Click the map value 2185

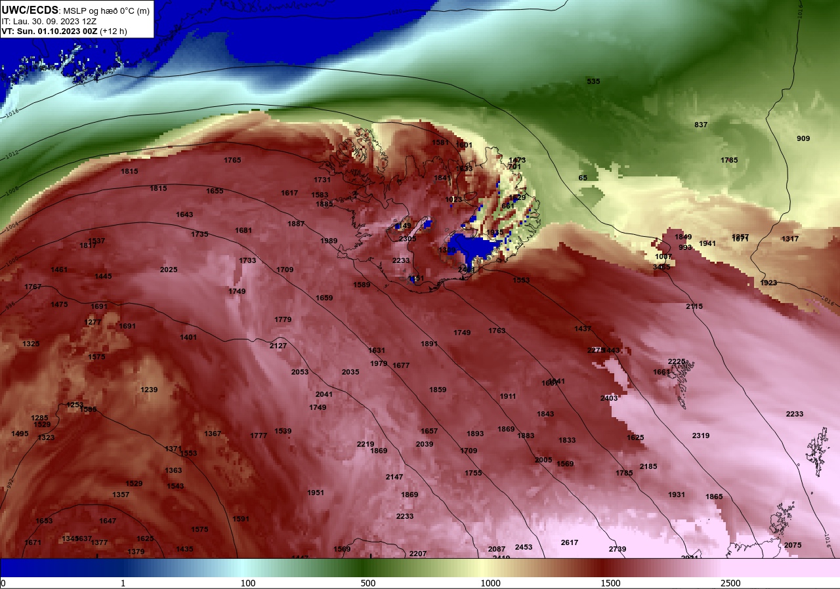[648, 466]
